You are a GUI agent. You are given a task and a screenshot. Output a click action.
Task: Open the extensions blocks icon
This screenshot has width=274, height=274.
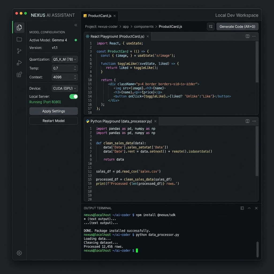(19, 74)
